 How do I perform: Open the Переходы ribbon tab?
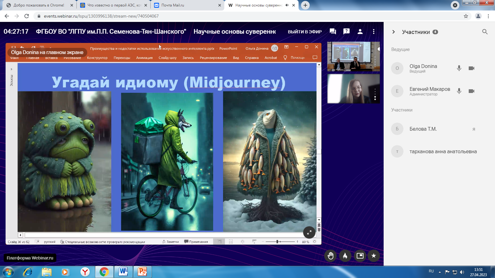(x=122, y=58)
